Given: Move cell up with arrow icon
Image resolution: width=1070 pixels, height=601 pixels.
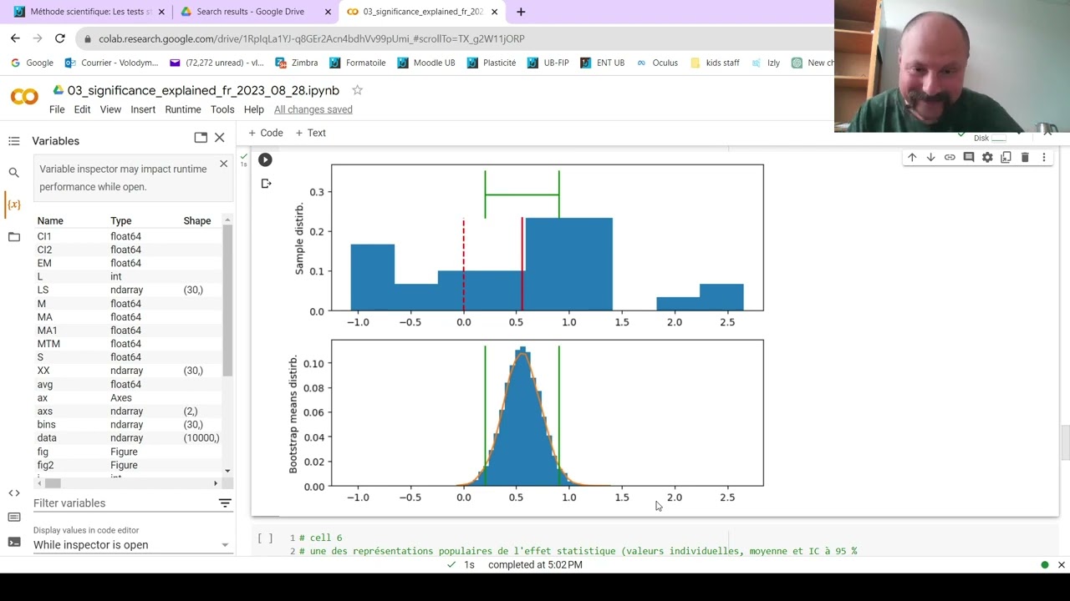Looking at the screenshot, I should [912, 157].
